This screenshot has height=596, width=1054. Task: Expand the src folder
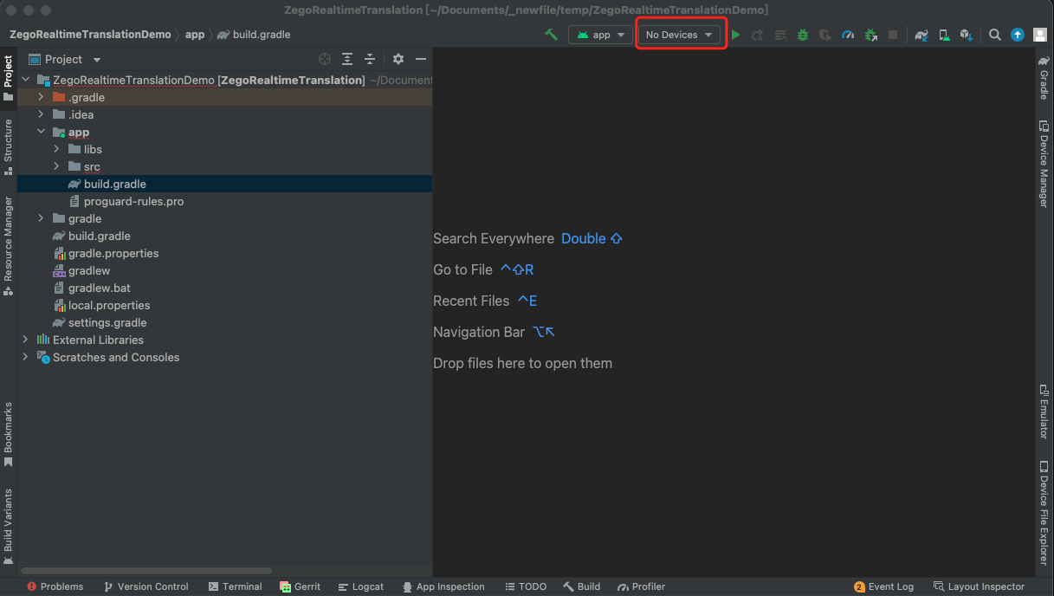56,166
